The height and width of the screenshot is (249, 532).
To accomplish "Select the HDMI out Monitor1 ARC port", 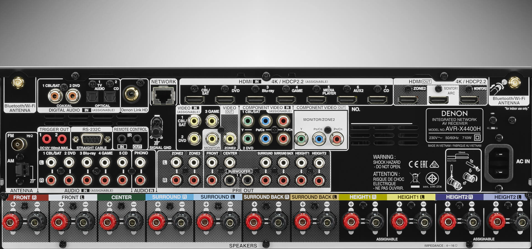I will [x=439, y=100].
